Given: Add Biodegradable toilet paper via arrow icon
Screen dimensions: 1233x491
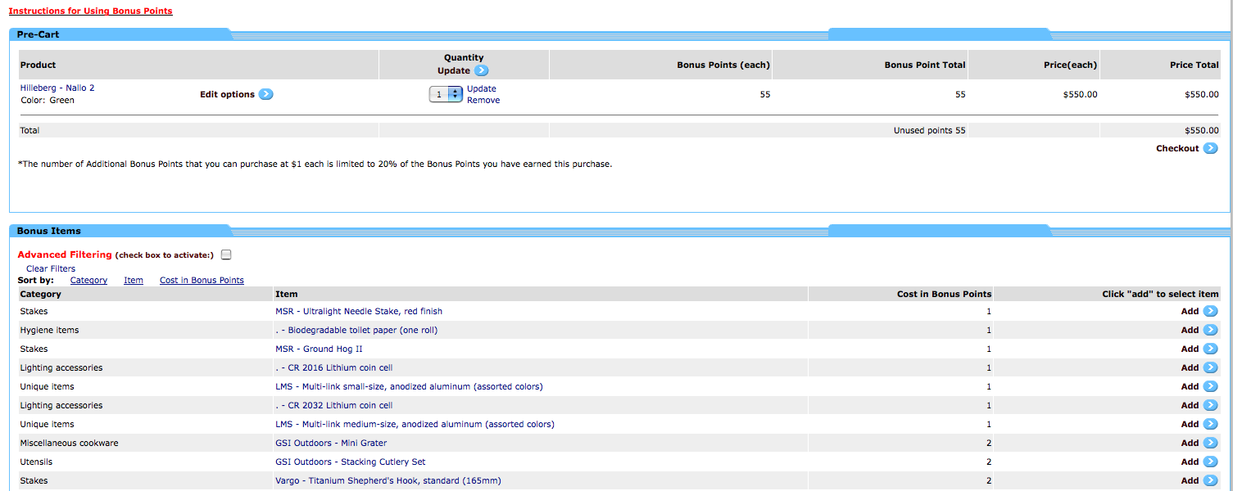Looking at the screenshot, I should (1211, 330).
